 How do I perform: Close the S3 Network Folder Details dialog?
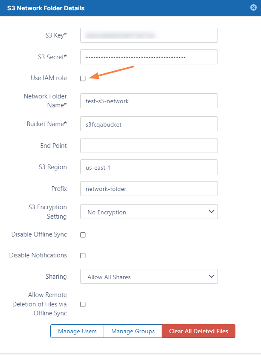pyautogui.click(x=253, y=8)
